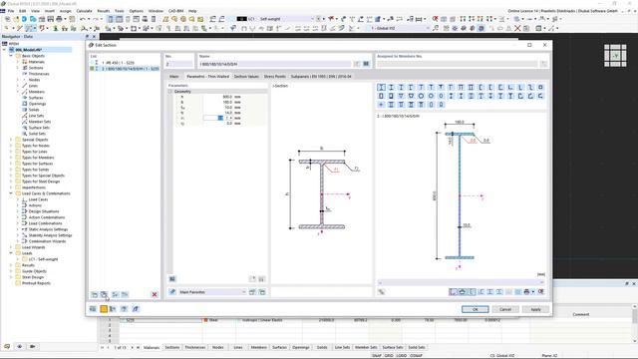Expand the Special Objects folder arrow
638x359 pixels.
(11, 140)
